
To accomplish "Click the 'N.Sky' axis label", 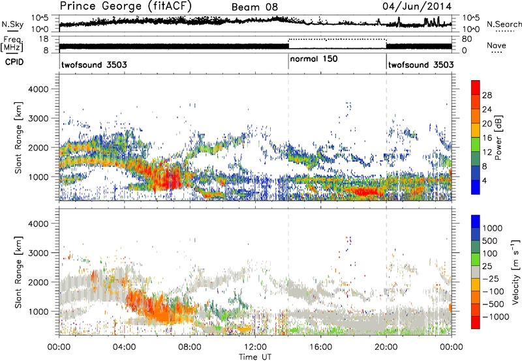I will point(12,24).
